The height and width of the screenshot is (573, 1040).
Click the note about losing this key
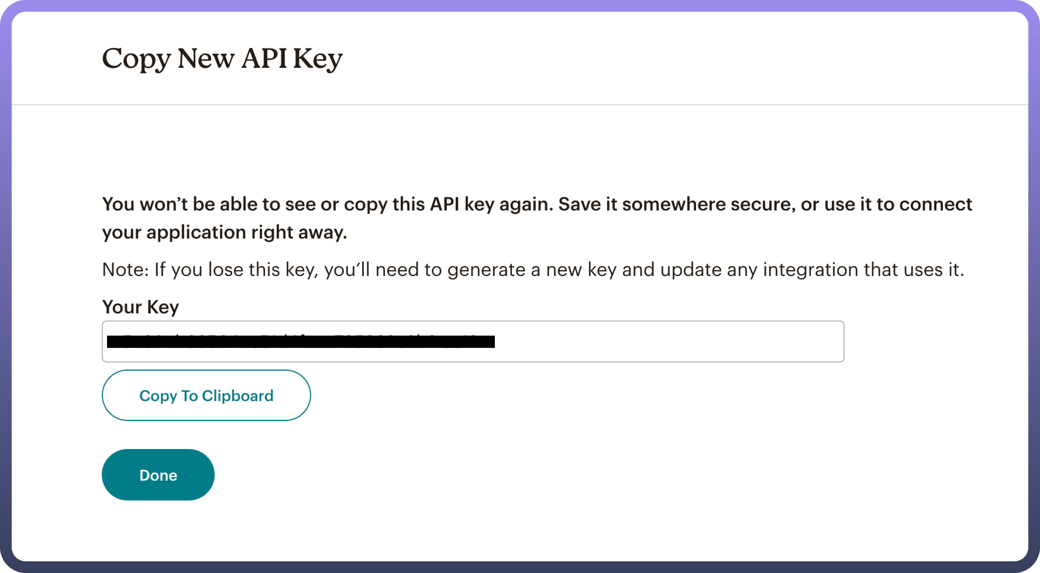coord(533,270)
